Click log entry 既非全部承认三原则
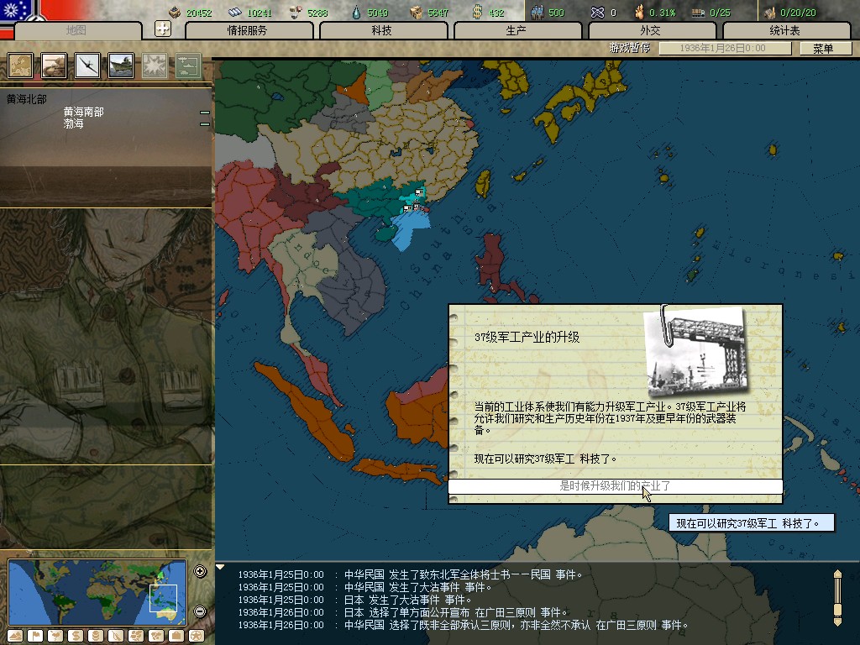This screenshot has height=645, width=860. click(464, 625)
